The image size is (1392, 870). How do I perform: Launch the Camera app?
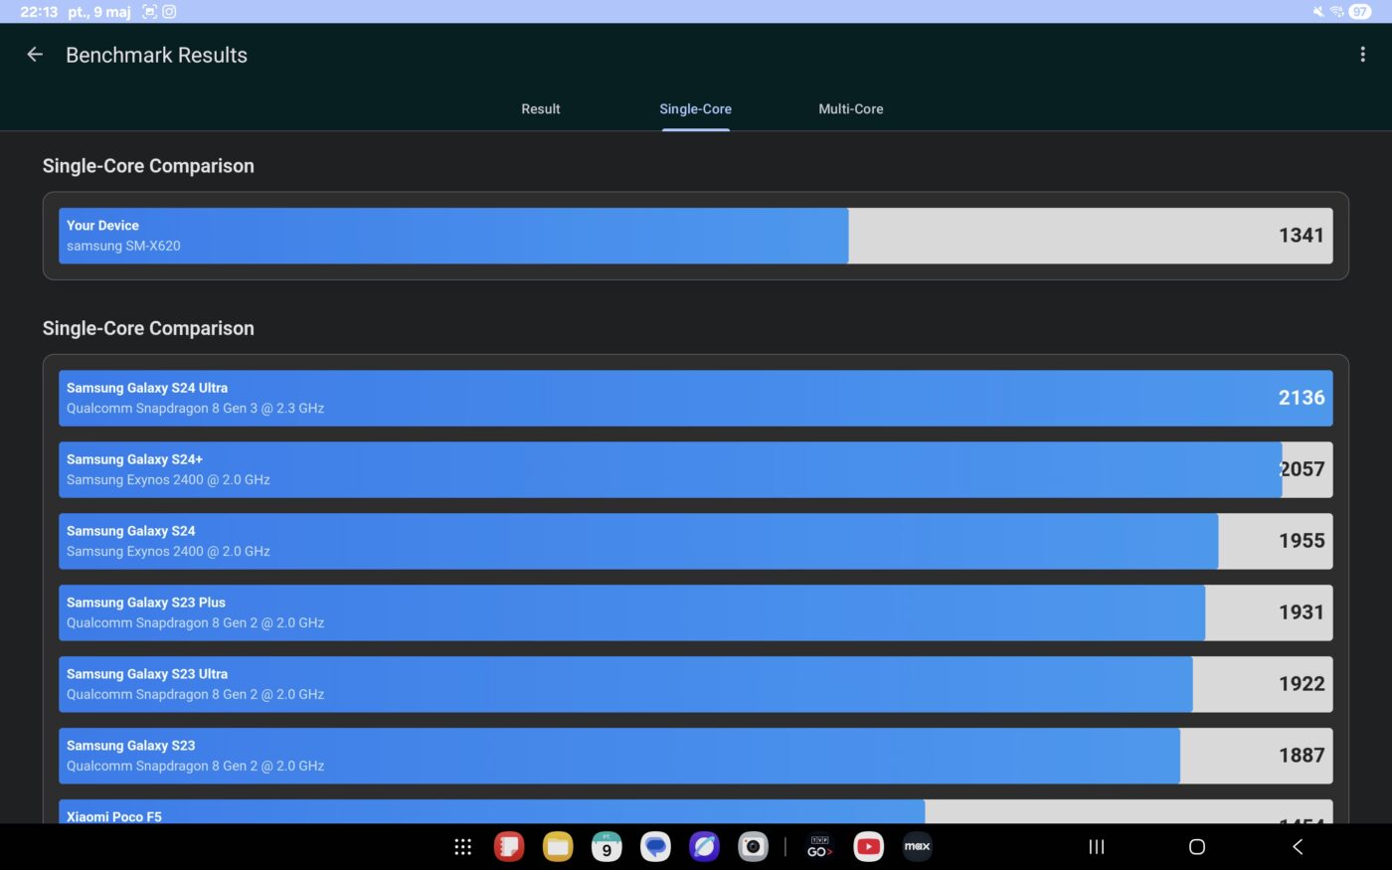point(753,847)
